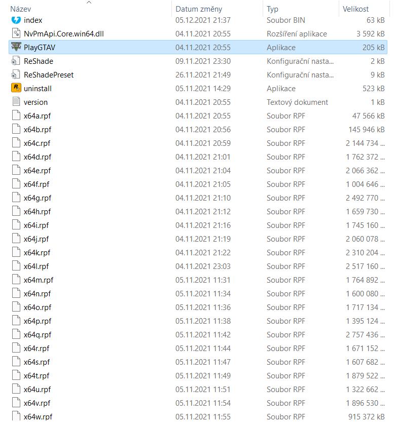Viewport: 395px width, 424px height.
Task: Sort by Datum změny column header
Action: [199, 9]
